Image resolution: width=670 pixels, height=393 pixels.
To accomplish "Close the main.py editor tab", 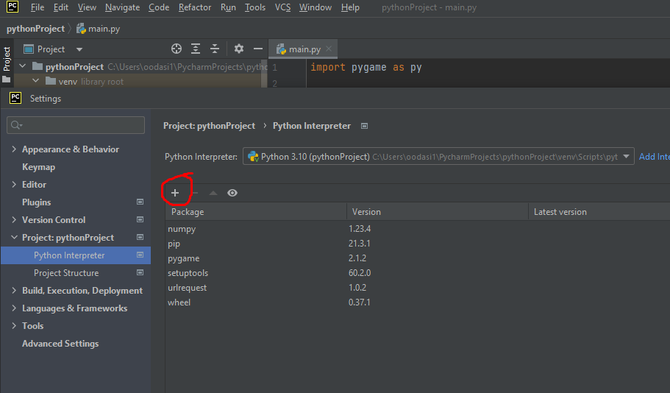I will [329, 49].
